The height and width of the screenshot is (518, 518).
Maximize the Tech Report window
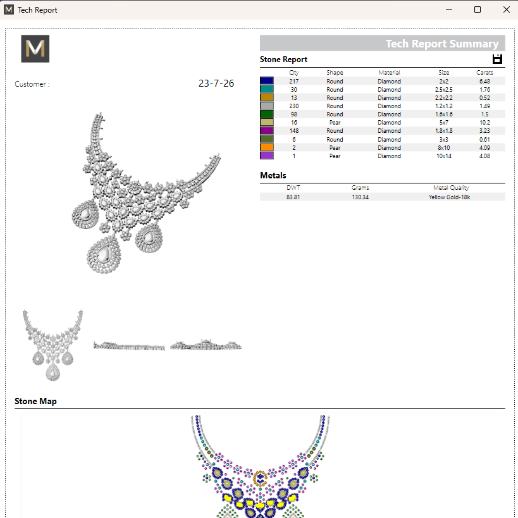(478, 9)
